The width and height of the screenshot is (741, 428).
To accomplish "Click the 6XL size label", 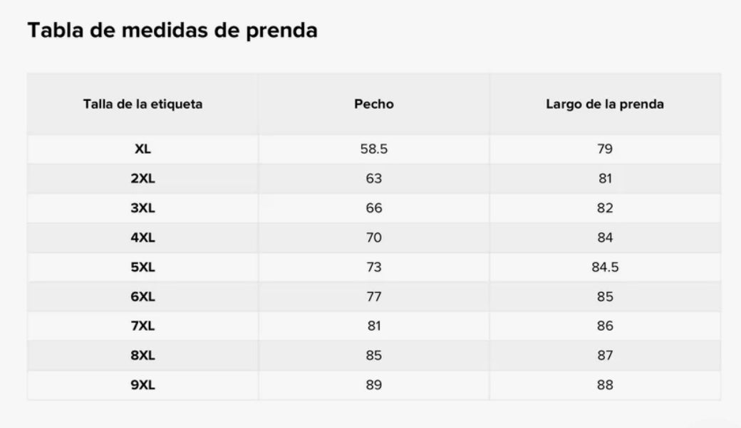I will pyautogui.click(x=142, y=296).
